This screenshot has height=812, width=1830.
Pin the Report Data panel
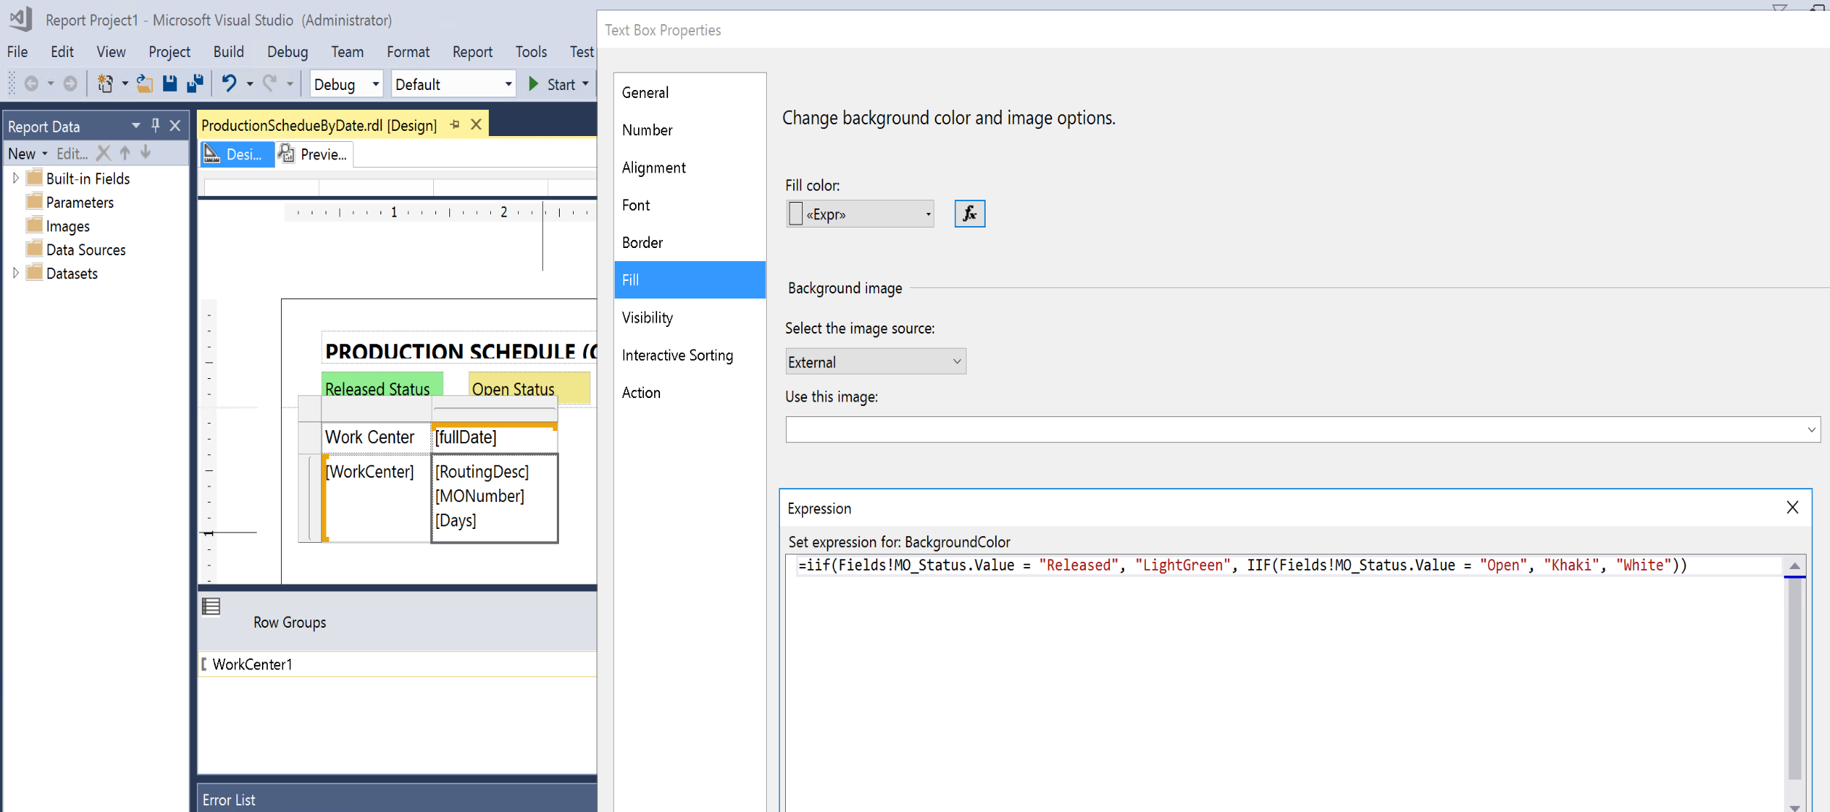click(x=154, y=125)
